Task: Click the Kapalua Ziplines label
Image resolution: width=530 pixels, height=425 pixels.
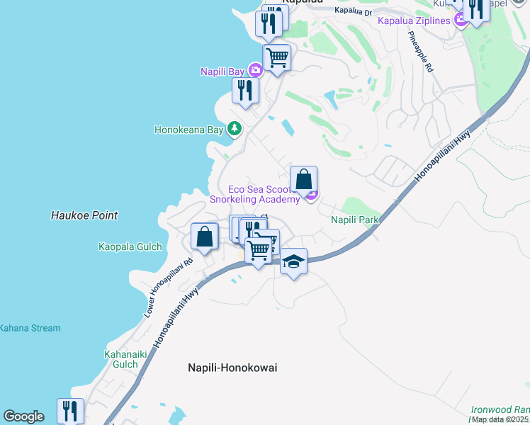Action: [414, 21]
